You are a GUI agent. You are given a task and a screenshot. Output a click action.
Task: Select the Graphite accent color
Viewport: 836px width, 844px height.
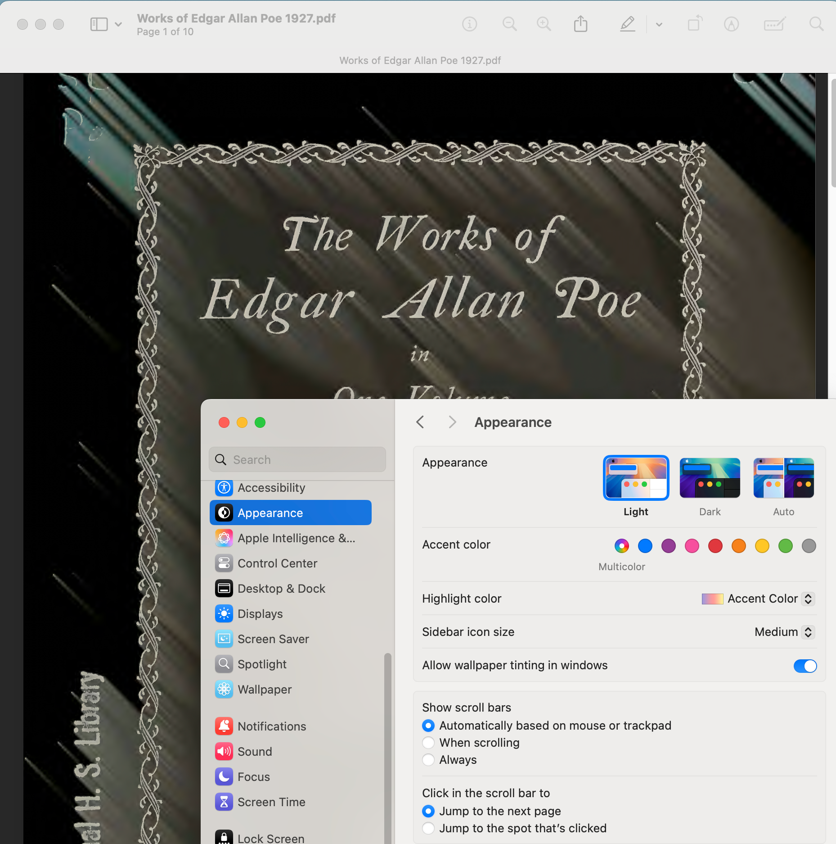tap(809, 546)
